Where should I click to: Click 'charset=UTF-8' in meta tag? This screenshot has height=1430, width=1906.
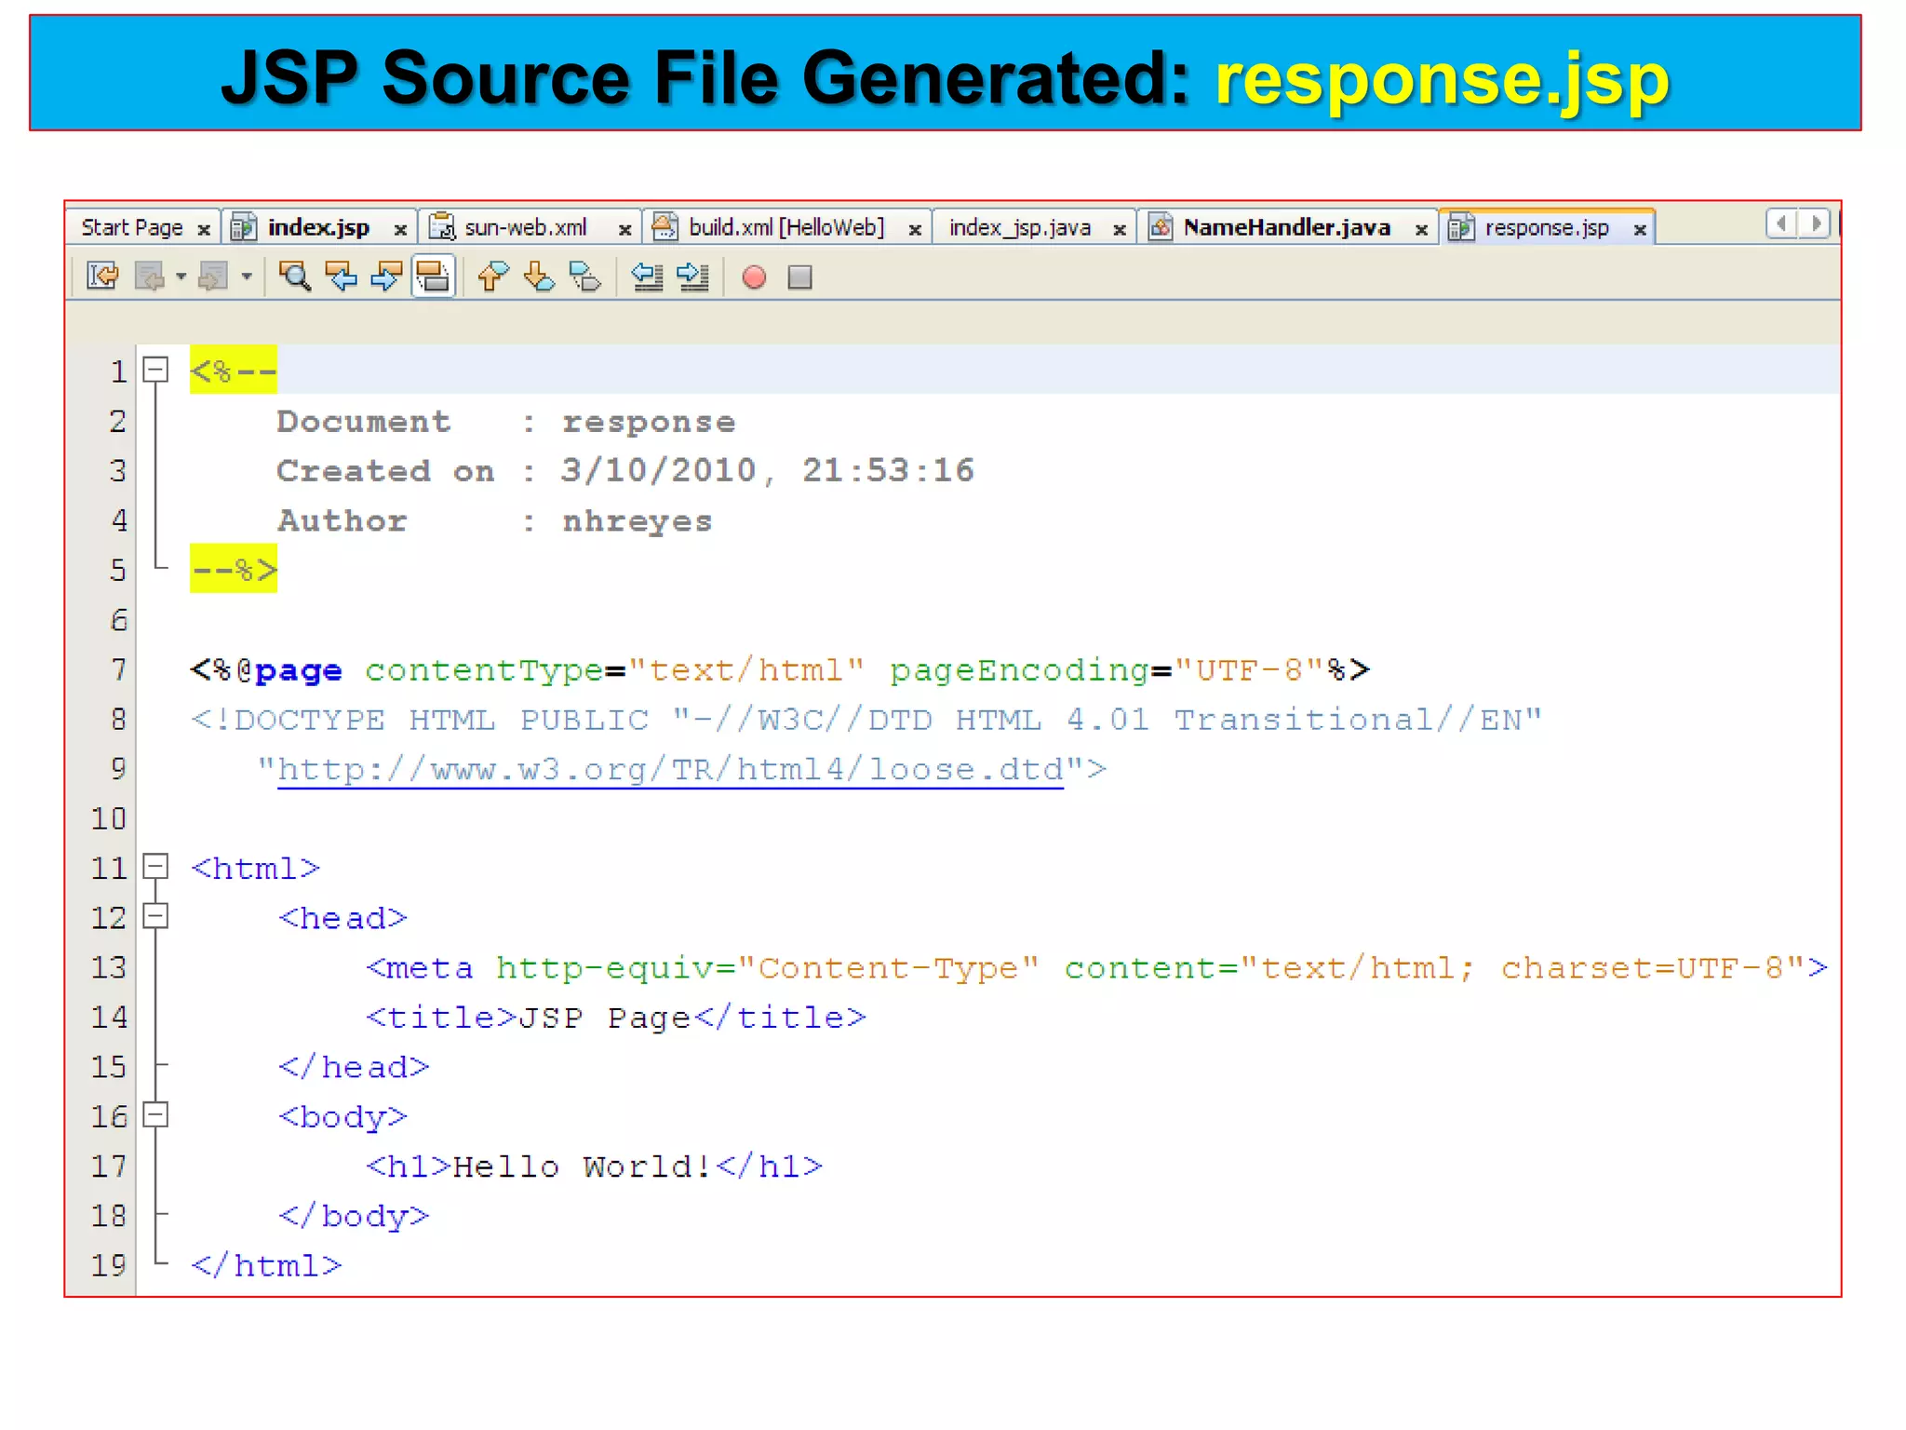[x=1642, y=968]
